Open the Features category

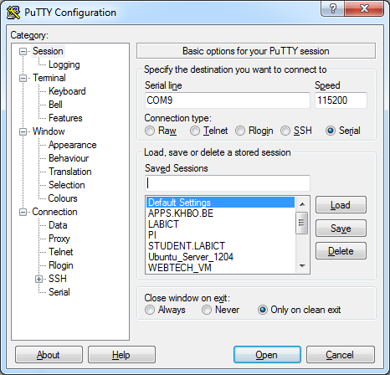(65, 118)
